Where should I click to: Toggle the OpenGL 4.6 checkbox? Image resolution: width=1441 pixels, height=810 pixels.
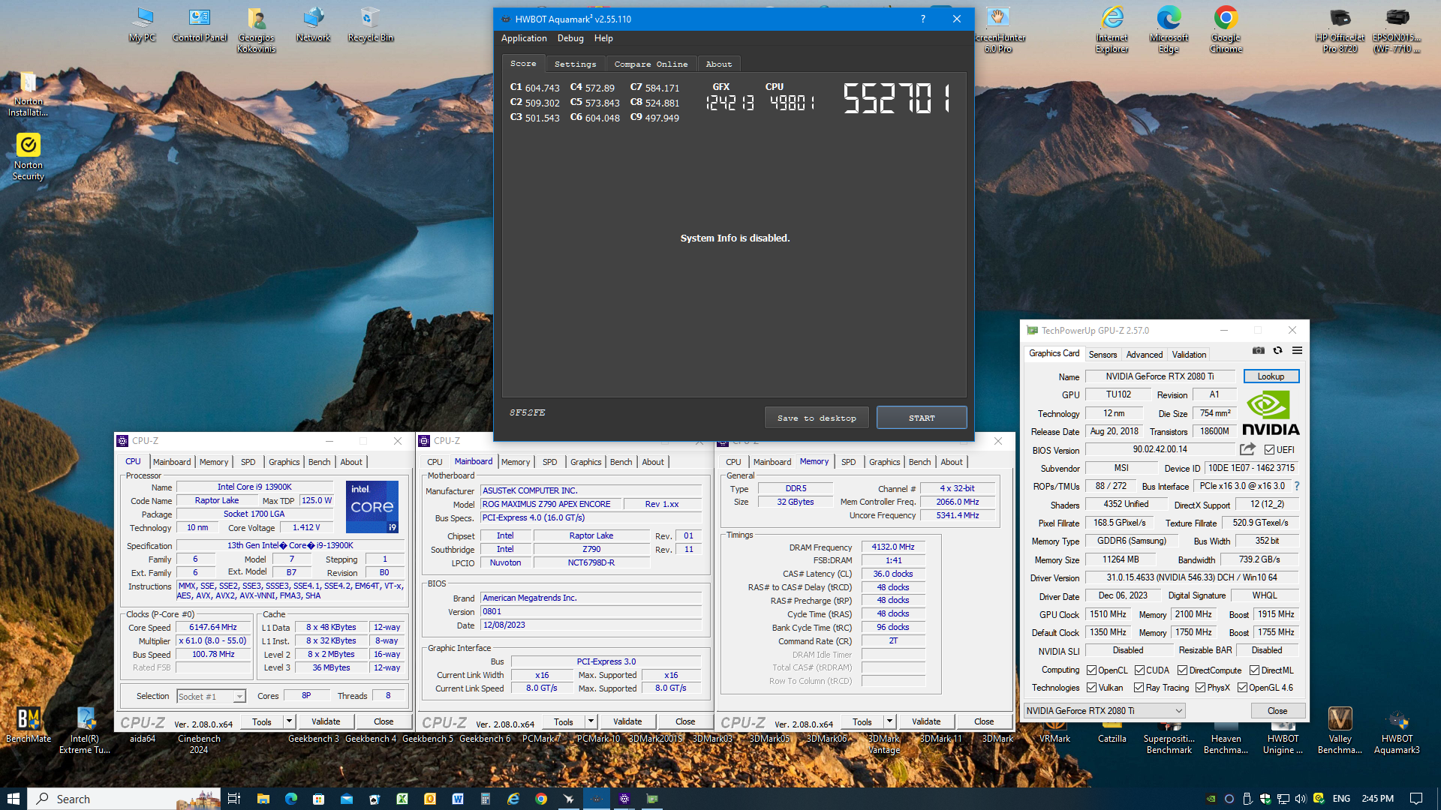tap(1242, 688)
